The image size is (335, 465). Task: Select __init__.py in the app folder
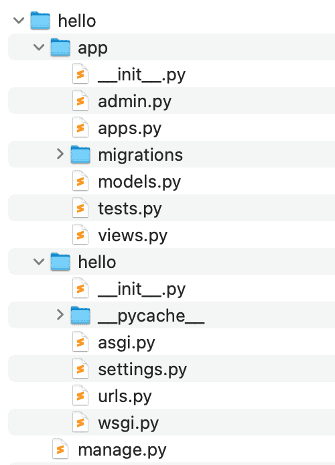click(142, 75)
